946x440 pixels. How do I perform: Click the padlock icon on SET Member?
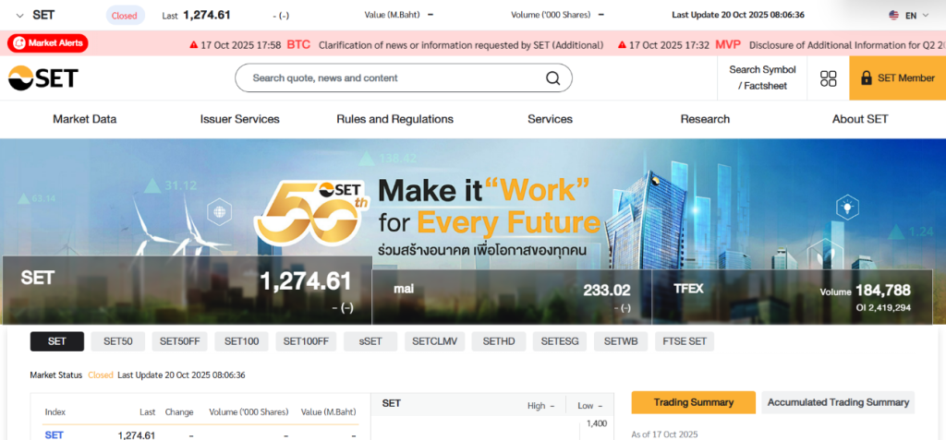[x=866, y=78]
